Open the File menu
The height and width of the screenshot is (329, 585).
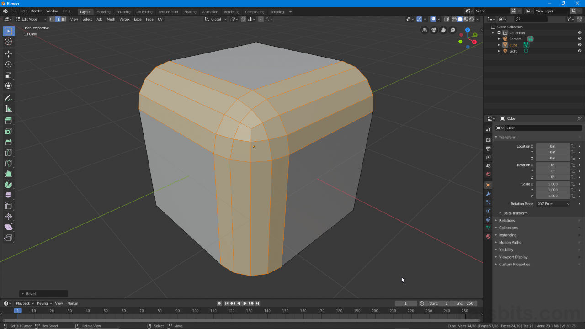(x=13, y=11)
